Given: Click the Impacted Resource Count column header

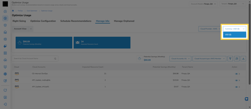Looking at the screenshot, I should click(x=93, y=67).
